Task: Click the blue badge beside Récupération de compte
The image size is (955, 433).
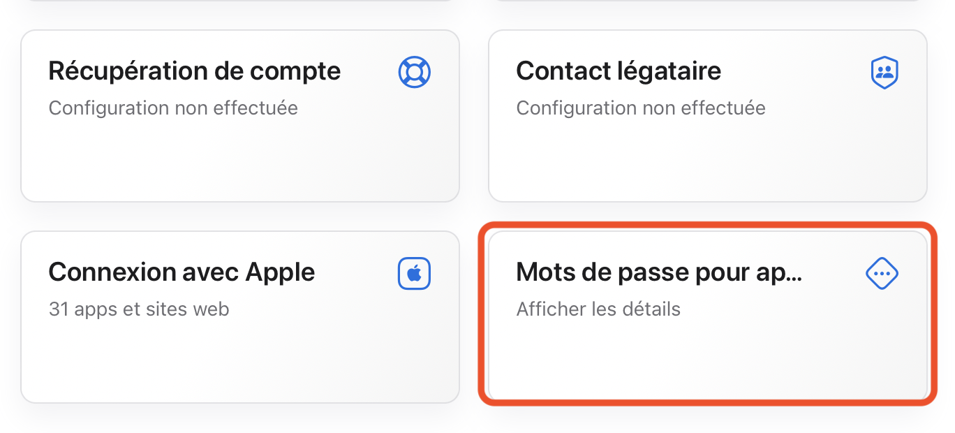Action: click(415, 71)
